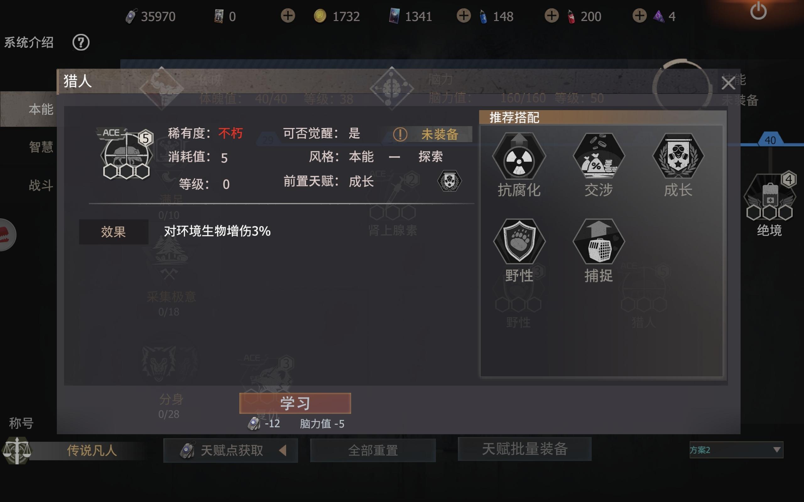
Task: Click the power icon at top right
Action: click(758, 11)
